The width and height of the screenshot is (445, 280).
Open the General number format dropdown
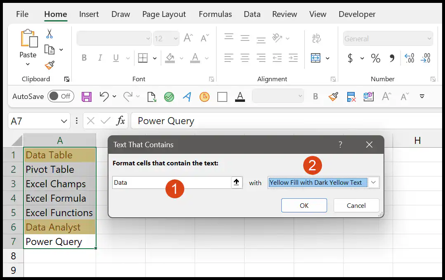click(429, 39)
